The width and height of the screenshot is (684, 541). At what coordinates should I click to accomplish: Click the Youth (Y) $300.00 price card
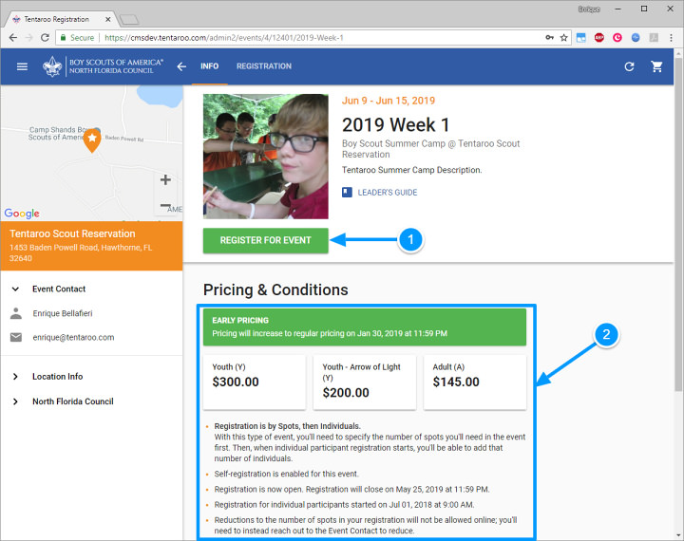tap(255, 382)
